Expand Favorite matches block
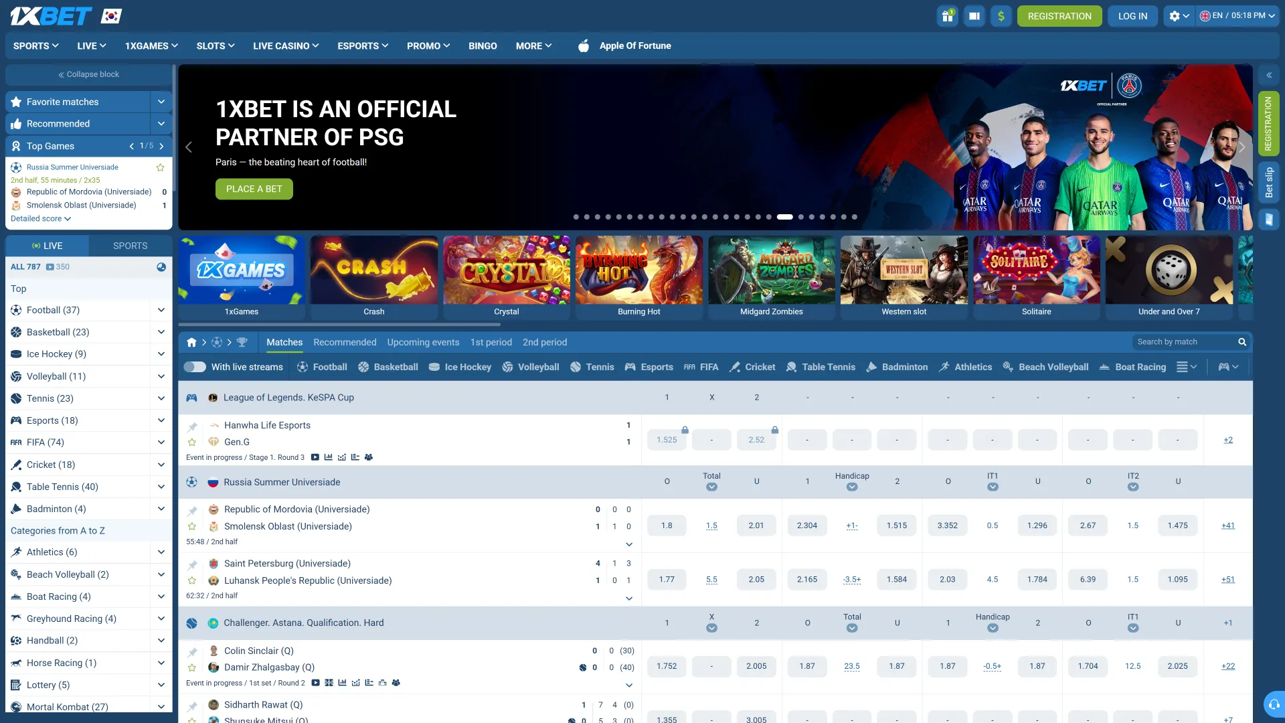The height and width of the screenshot is (723, 1285). (x=161, y=102)
